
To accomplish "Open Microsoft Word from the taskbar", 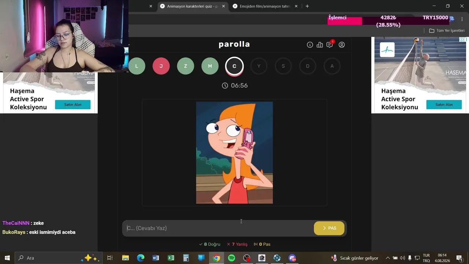I will [x=156, y=258].
